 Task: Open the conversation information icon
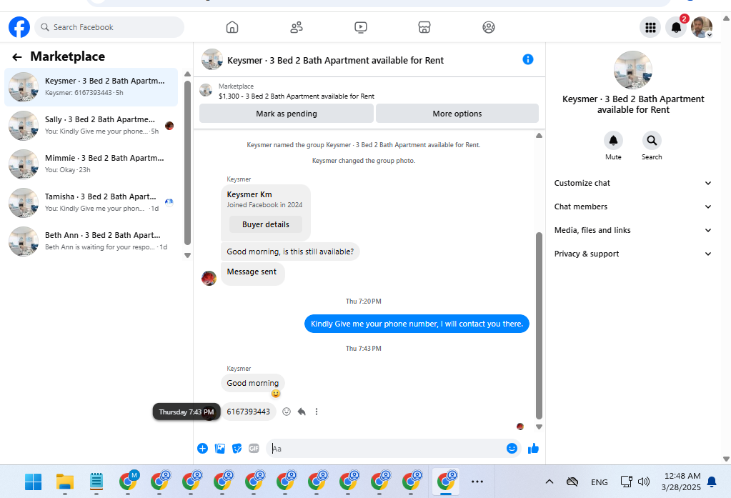[x=528, y=59]
